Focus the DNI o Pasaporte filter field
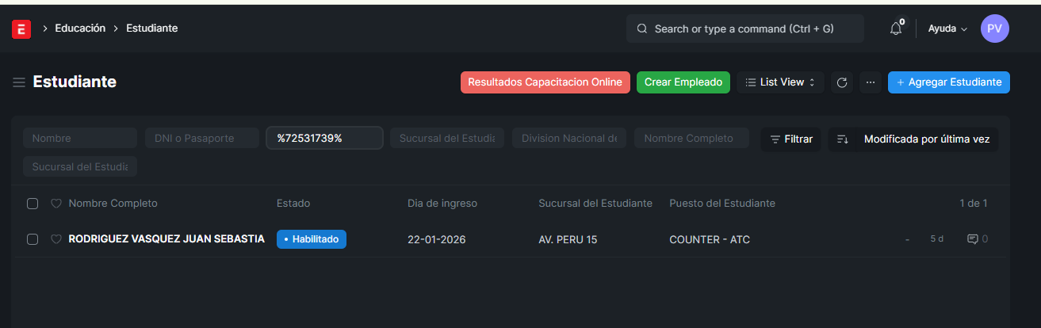This screenshot has height=328, width=1041. pyautogui.click(x=201, y=139)
